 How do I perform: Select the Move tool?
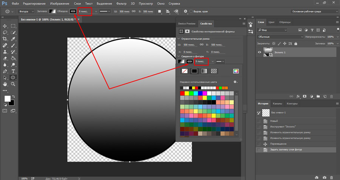(5, 26)
